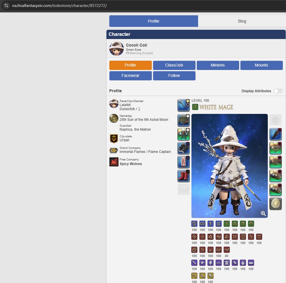
Task: Click the Pictomancer job icon
Action: [x=219, y=250]
